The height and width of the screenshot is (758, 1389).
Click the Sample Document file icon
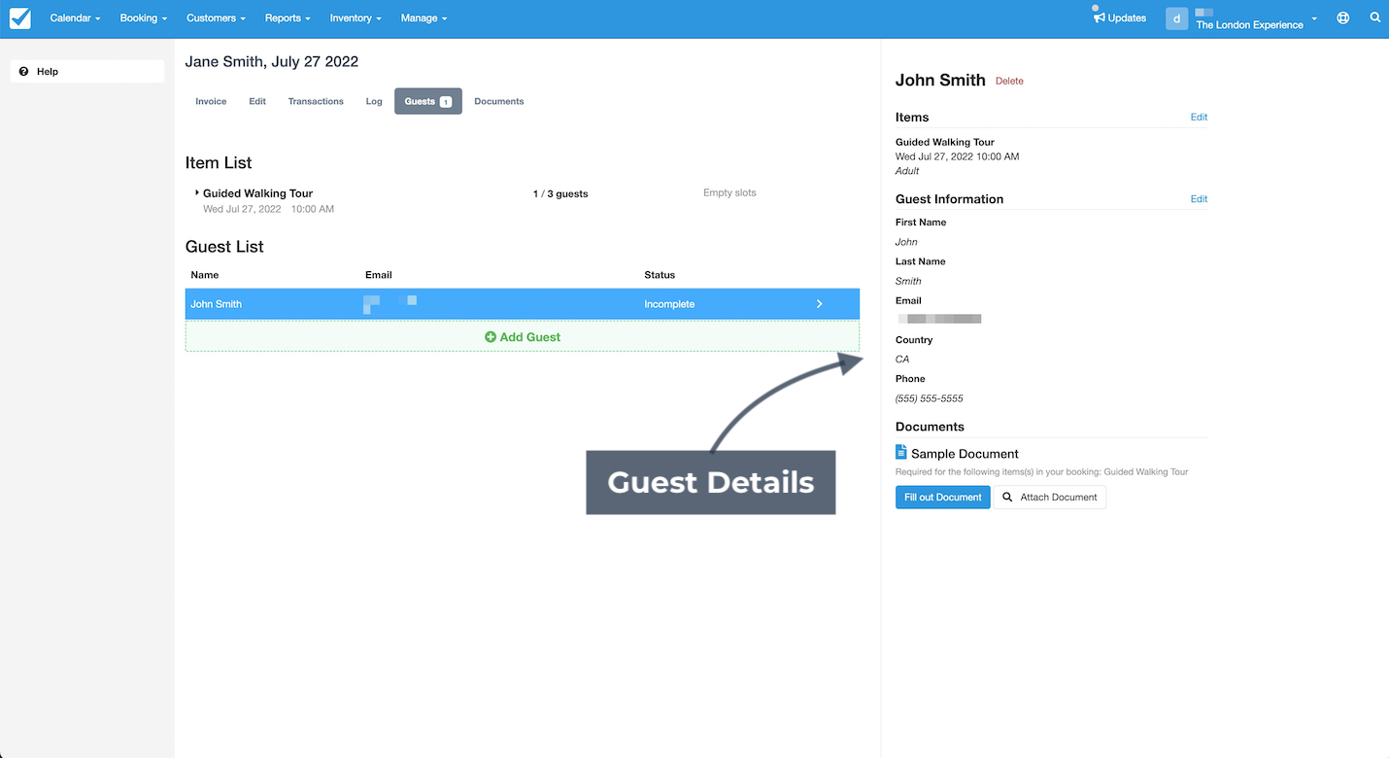(x=901, y=452)
